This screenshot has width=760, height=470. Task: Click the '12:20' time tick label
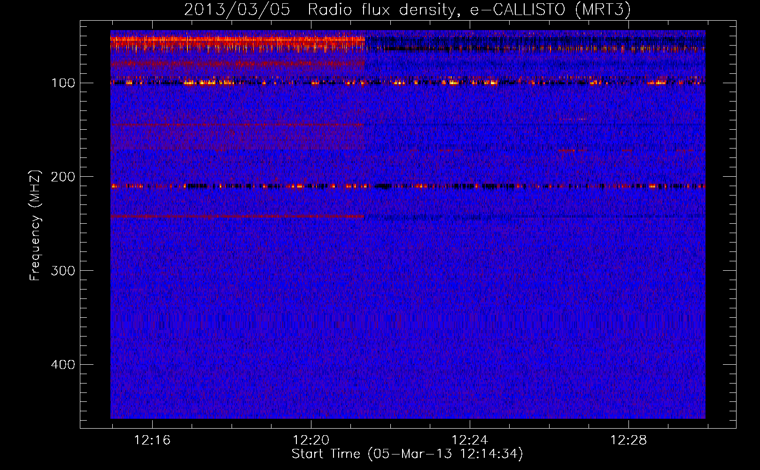point(311,440)
